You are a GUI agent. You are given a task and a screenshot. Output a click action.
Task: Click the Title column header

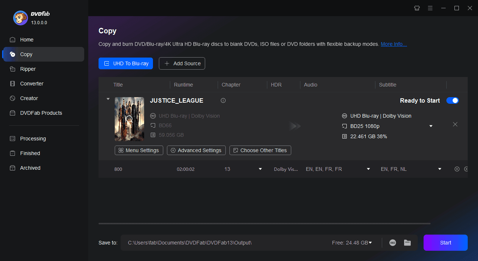(x=118, y=85)
